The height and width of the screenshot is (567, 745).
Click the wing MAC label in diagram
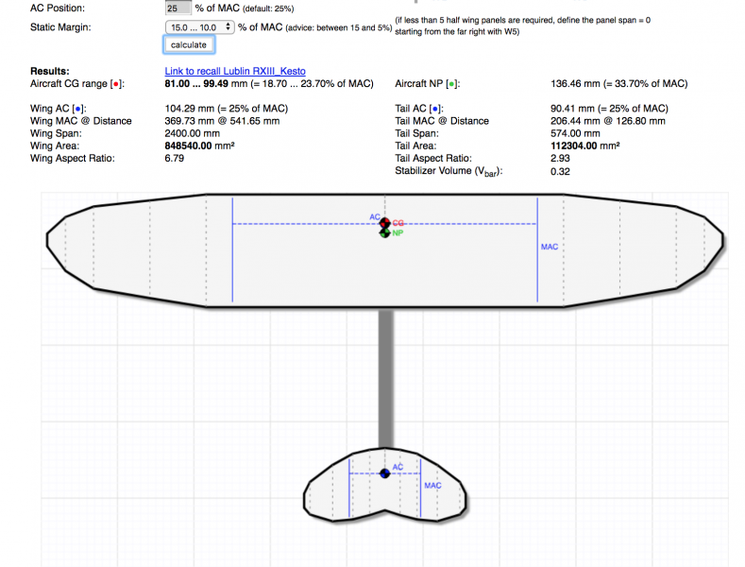click(549, 247)
